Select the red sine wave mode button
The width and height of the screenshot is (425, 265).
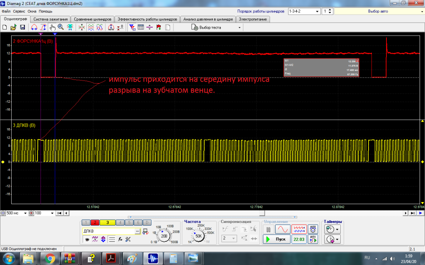click(x=283, y=229)
